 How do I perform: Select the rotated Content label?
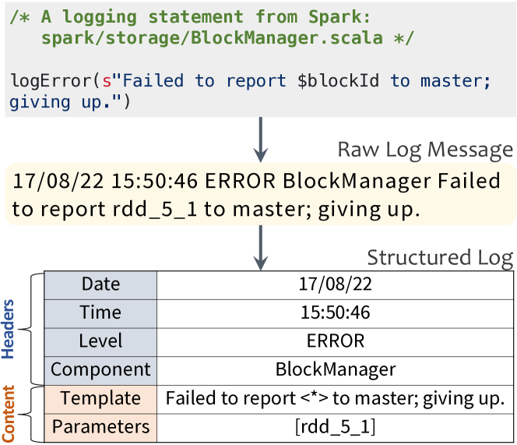(9, 412)
